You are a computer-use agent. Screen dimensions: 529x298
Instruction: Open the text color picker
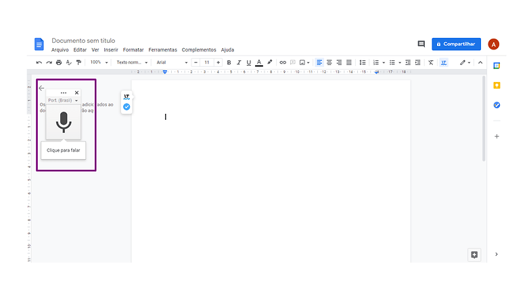259,62
